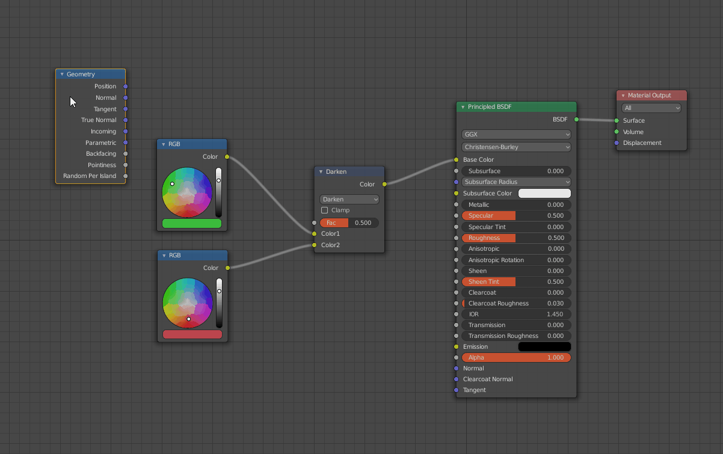Collapse the Material Output node

click(x=623, y=96)
